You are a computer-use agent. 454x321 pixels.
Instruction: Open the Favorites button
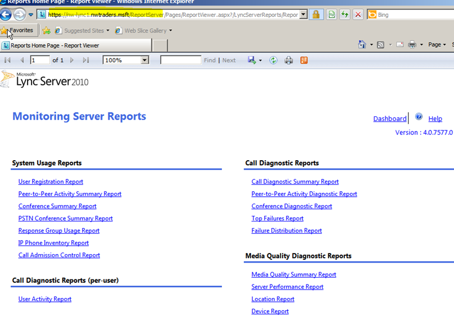(x=19, y=30)
